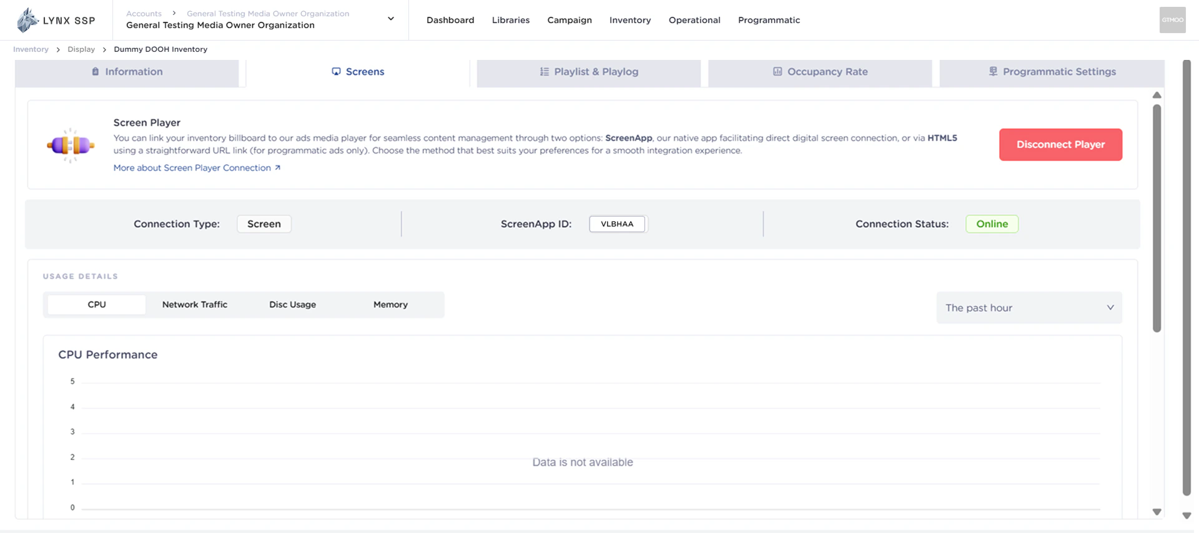The width and height of the screenshot is (1199, 533).
Task: Switch to the Information tab
Action: (127, 72)
